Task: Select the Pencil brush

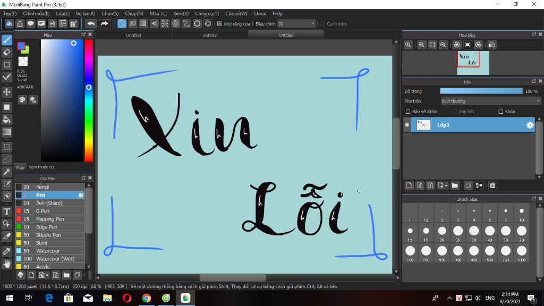Action: tap(49, 187)
